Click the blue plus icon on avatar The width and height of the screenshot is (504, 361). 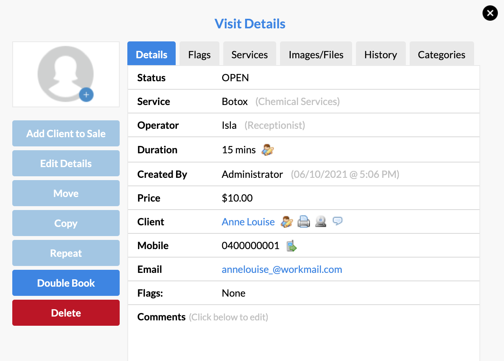(86, 95)
